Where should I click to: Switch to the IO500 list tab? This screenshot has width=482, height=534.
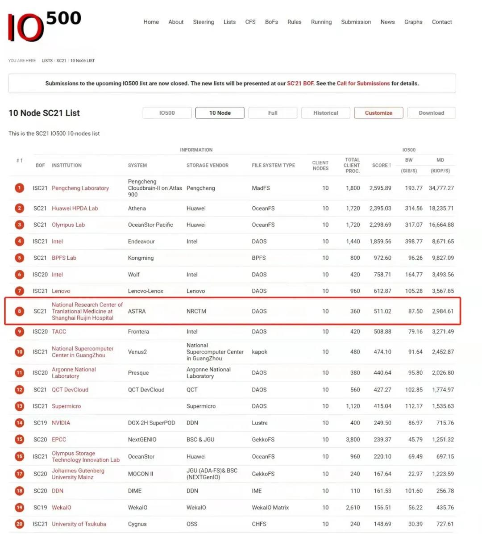pos(167,113)
